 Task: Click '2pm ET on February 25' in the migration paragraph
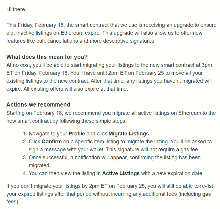pyautogui.click(x=136, y=73)
